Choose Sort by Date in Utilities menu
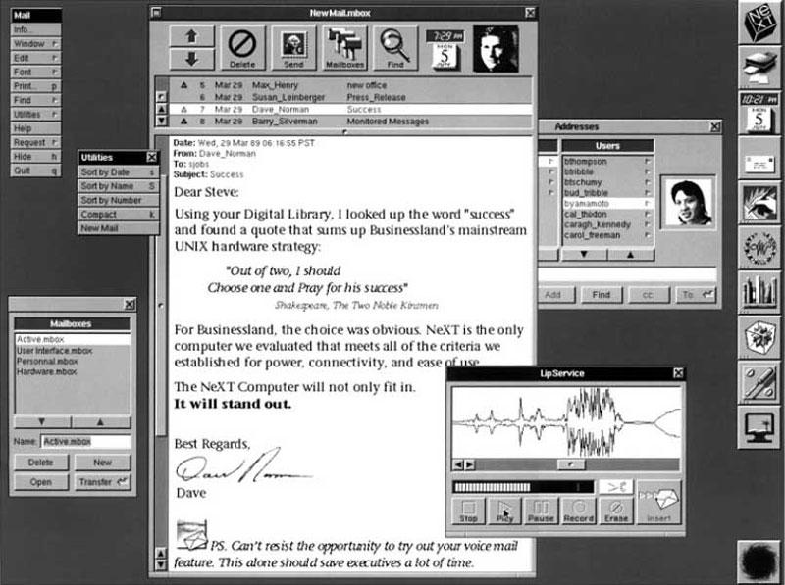The image size is (785, 585). [x=119, y=172]
